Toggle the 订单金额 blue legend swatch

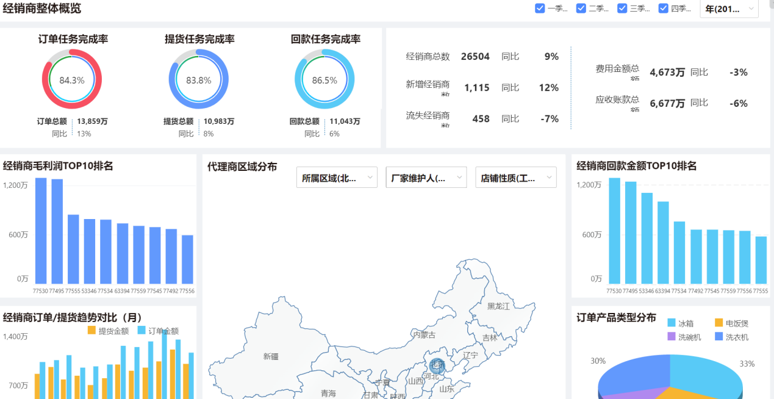click(x=142, y=331)
